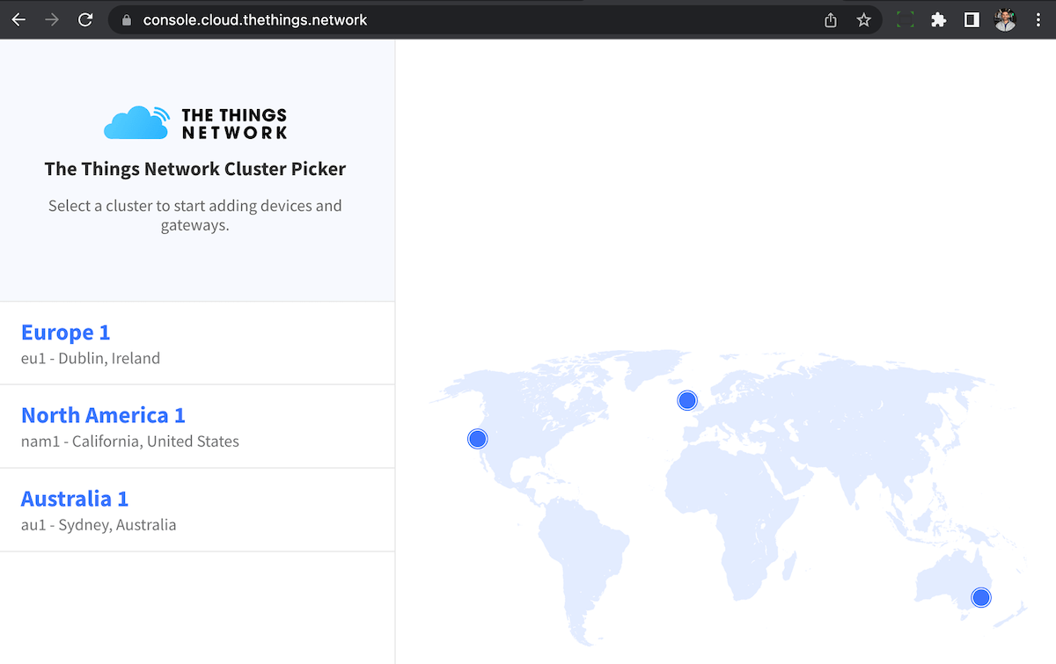This screenshot has width=1056, height=664.
Task: Open the share page icon
Action: coord(831,19)
